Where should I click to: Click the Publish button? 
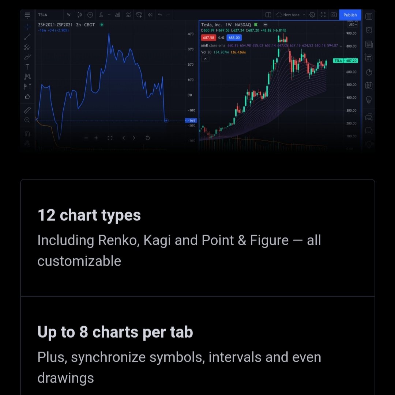click(x=350, y=15)
